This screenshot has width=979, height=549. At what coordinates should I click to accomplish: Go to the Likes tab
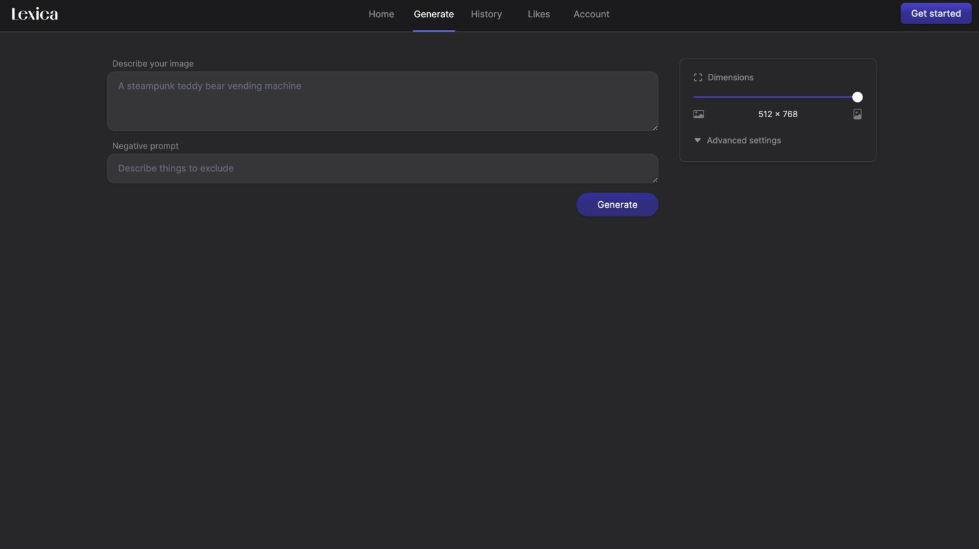539,15
